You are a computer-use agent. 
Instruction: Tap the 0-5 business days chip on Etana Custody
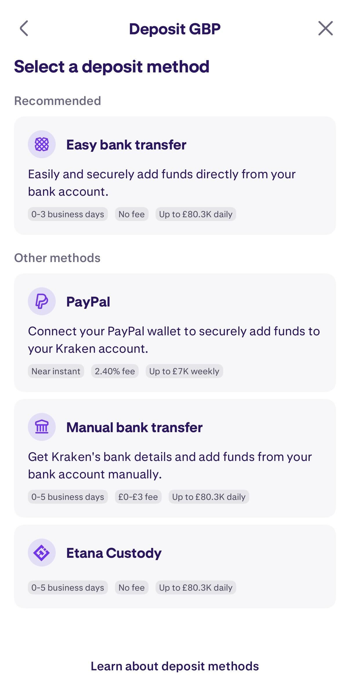pyautogui.click(x=68, y=587)
